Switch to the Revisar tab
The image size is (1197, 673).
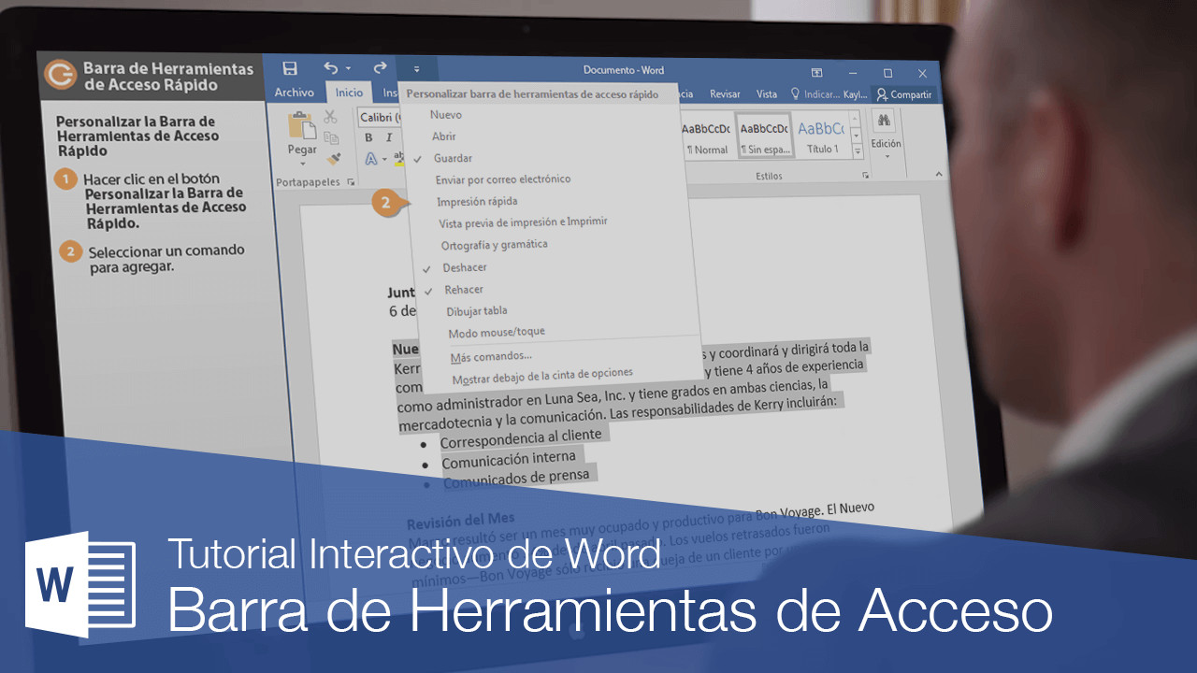725,93
